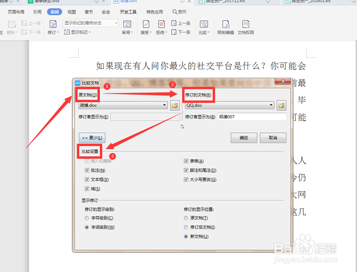The height and width of the screenshot is (272, 357).
Task: Click the Accept (接受) checkmark icon
Action: pyautogui.click(x=146, y=24)
